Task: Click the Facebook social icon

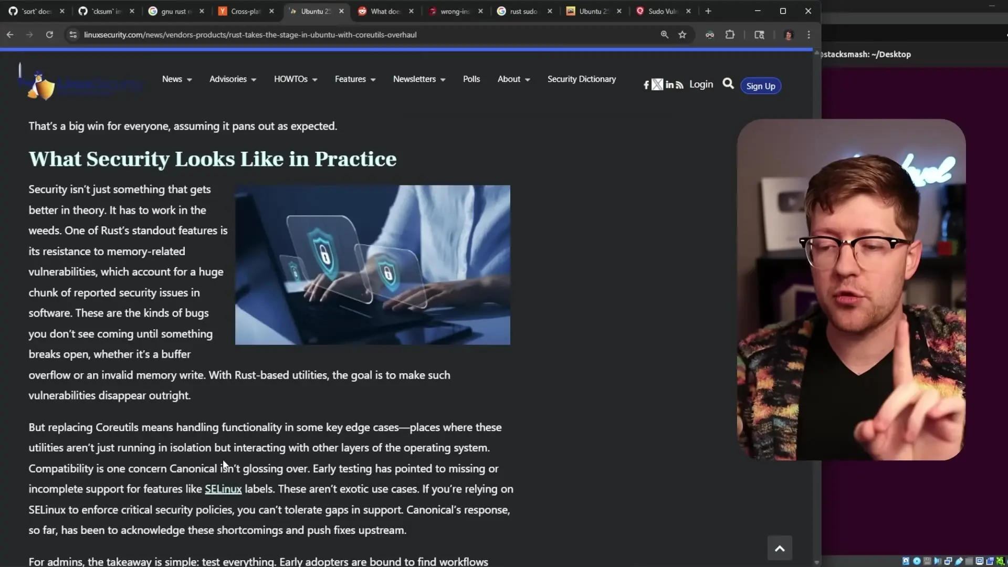Action: pyautogui.click(x=646, y=85)
